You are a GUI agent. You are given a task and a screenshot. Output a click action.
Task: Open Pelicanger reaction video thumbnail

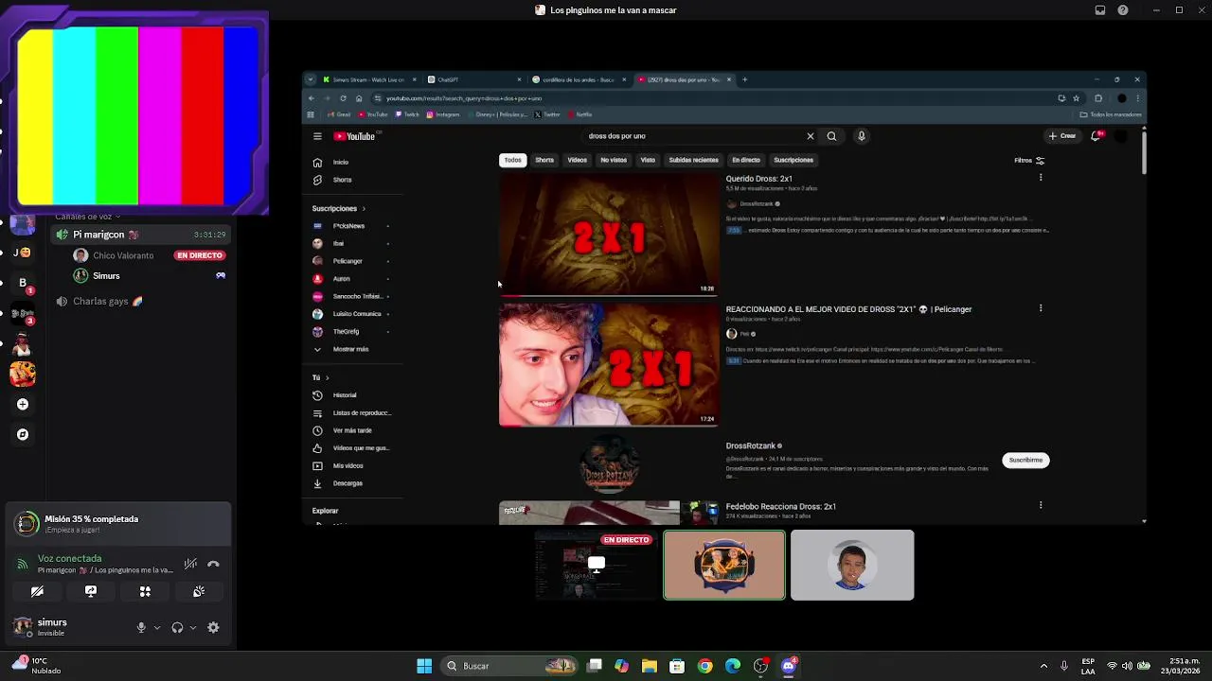pos(609,364)
